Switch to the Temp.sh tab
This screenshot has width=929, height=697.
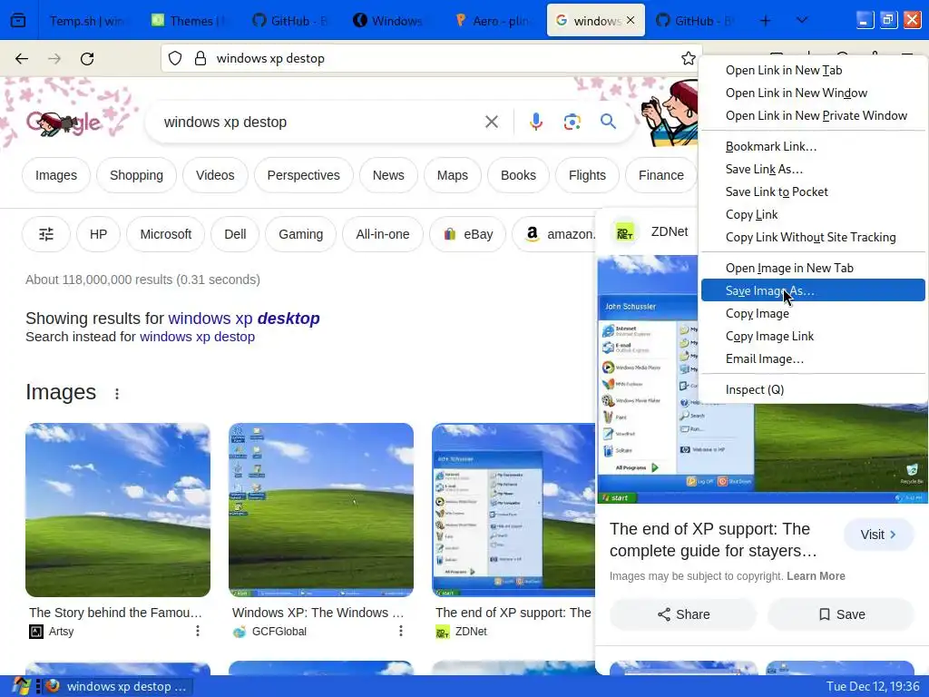tap(88, 21)
